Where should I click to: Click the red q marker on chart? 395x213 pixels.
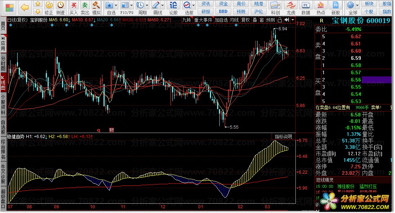click(98, 130)
